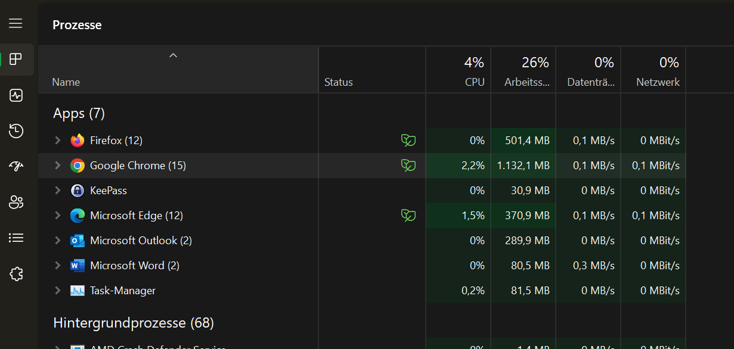Open the Details tab in sidebar
The image size is (734, 349).
point(16,238)
